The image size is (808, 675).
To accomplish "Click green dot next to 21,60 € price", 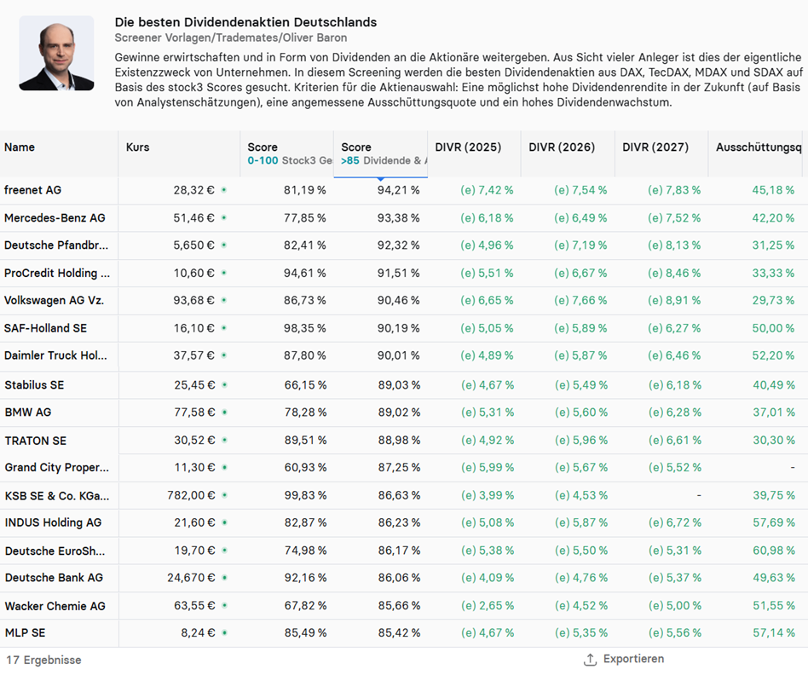I will pos(224,522).
